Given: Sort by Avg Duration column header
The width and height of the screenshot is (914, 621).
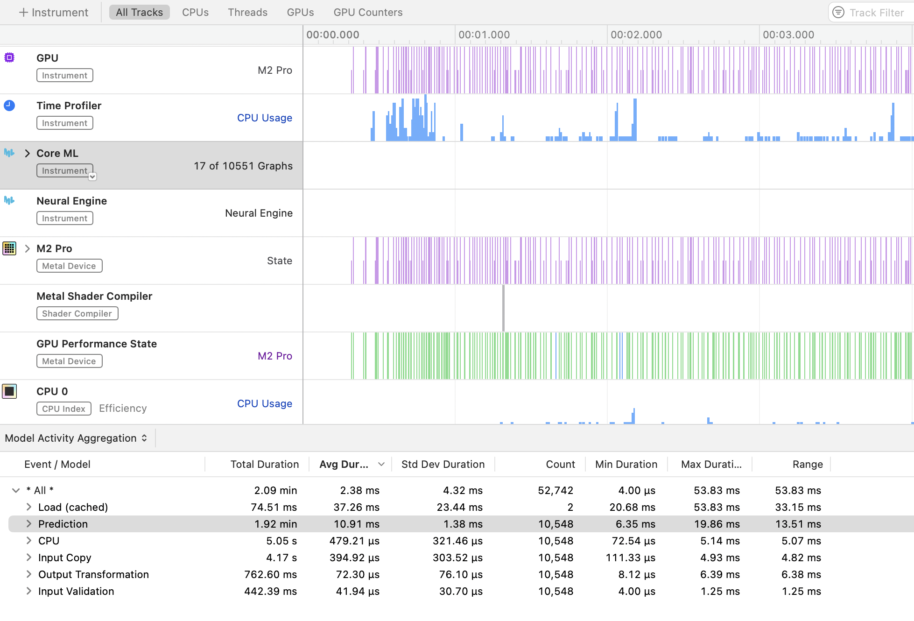Looking at the screenshot, I should click(x=344, y=464).
